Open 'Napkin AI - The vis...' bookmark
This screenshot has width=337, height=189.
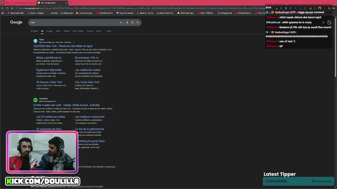[145, 13]
